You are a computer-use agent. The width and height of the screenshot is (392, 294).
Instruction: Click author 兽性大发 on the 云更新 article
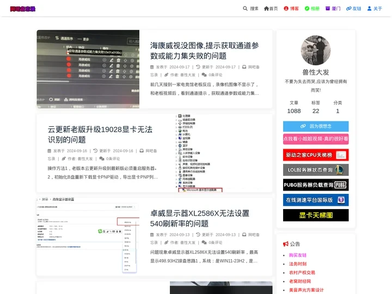pyautogui.click(x=85, y=159)
